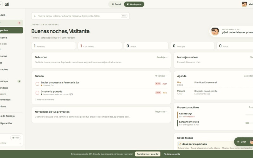The height and width of the screenshot is (158, 253).
Task: Open the Ideas para la portada pinned note
Action: point(215,146)
